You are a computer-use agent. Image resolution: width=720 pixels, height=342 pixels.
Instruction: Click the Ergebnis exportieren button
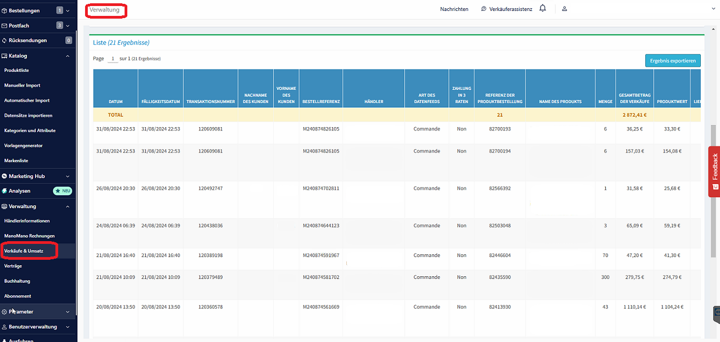[x=672, y=60]
